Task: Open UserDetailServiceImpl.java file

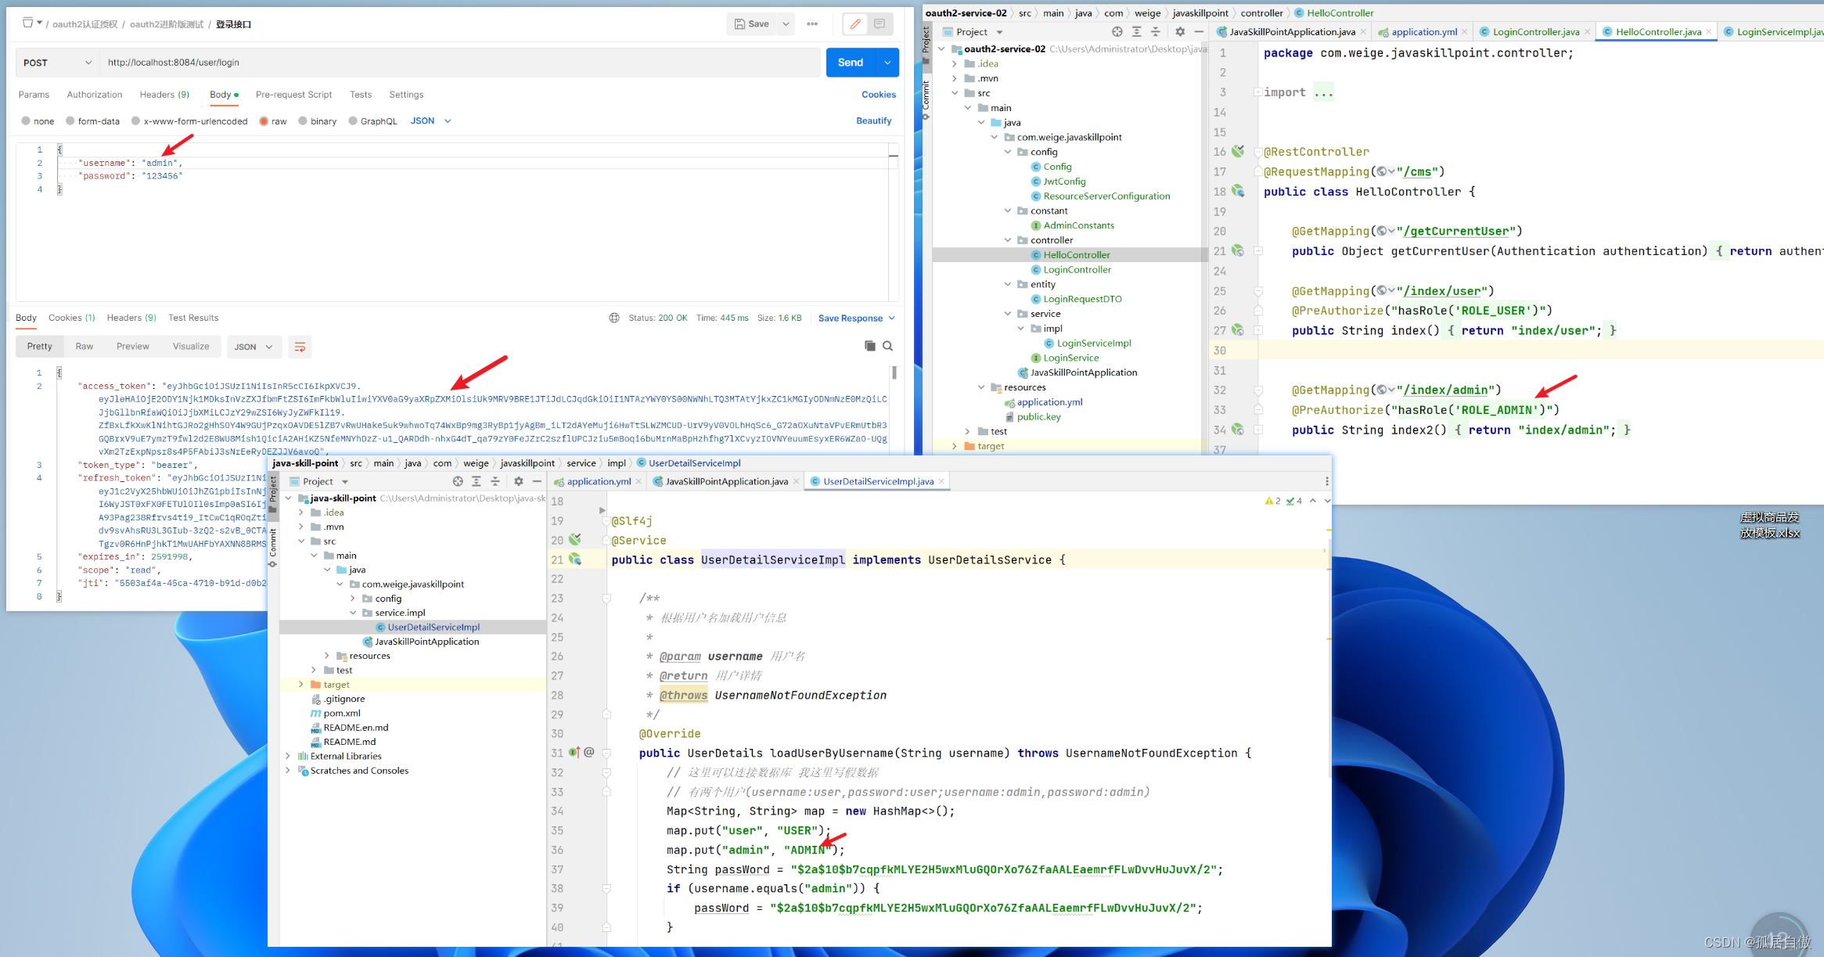Action: pyautogui.click(x=430, y=626)
